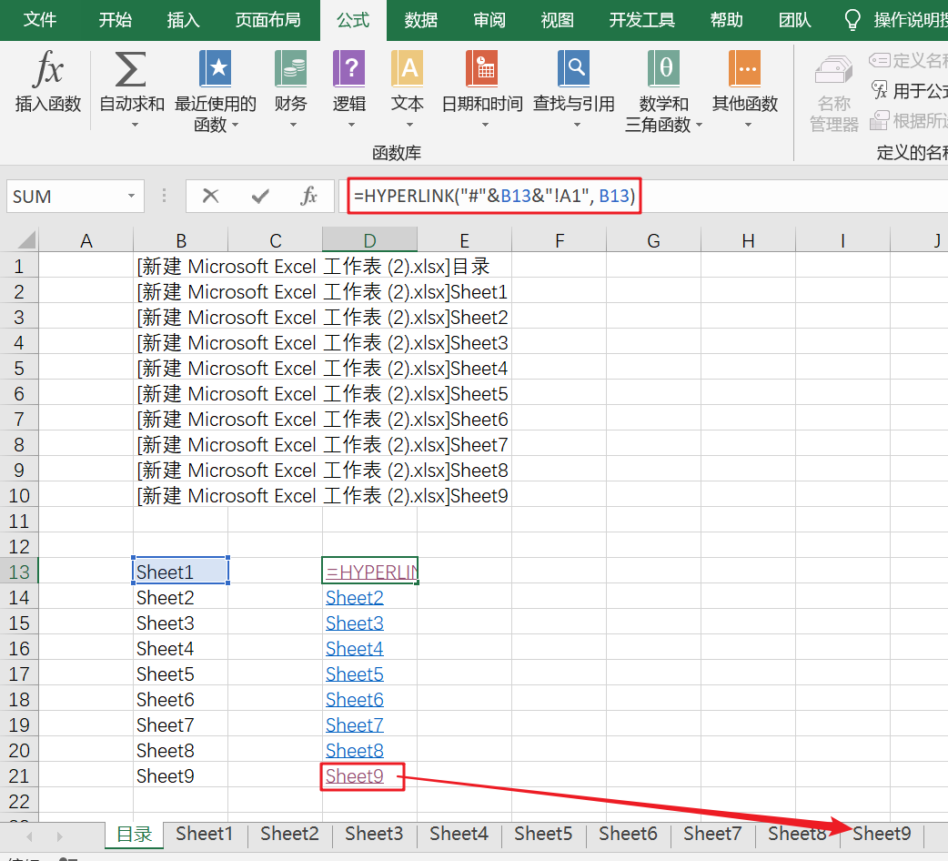This screenshot has width=948, height=861.
Task: Open the Insert Function dialog
Action: point(47,82)
